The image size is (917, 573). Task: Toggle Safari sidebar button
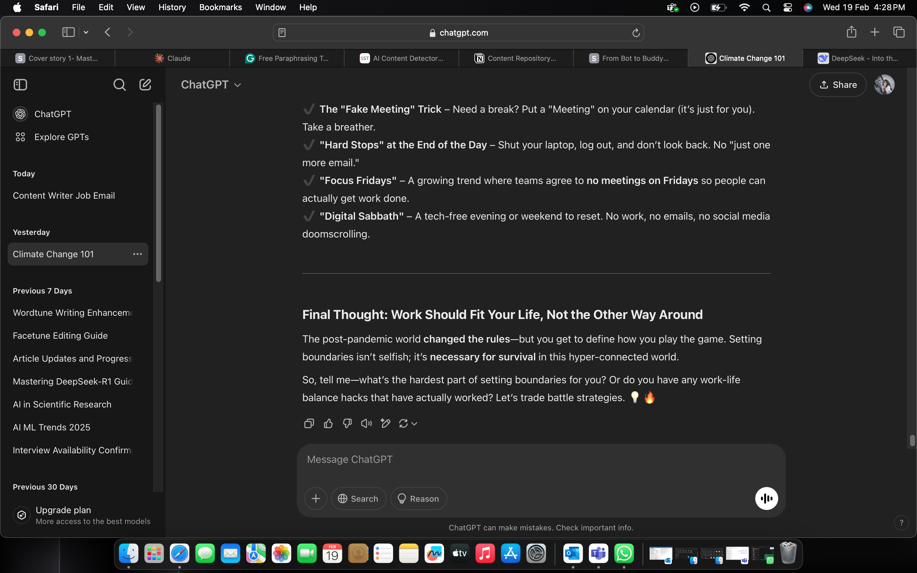coord(68,32)
